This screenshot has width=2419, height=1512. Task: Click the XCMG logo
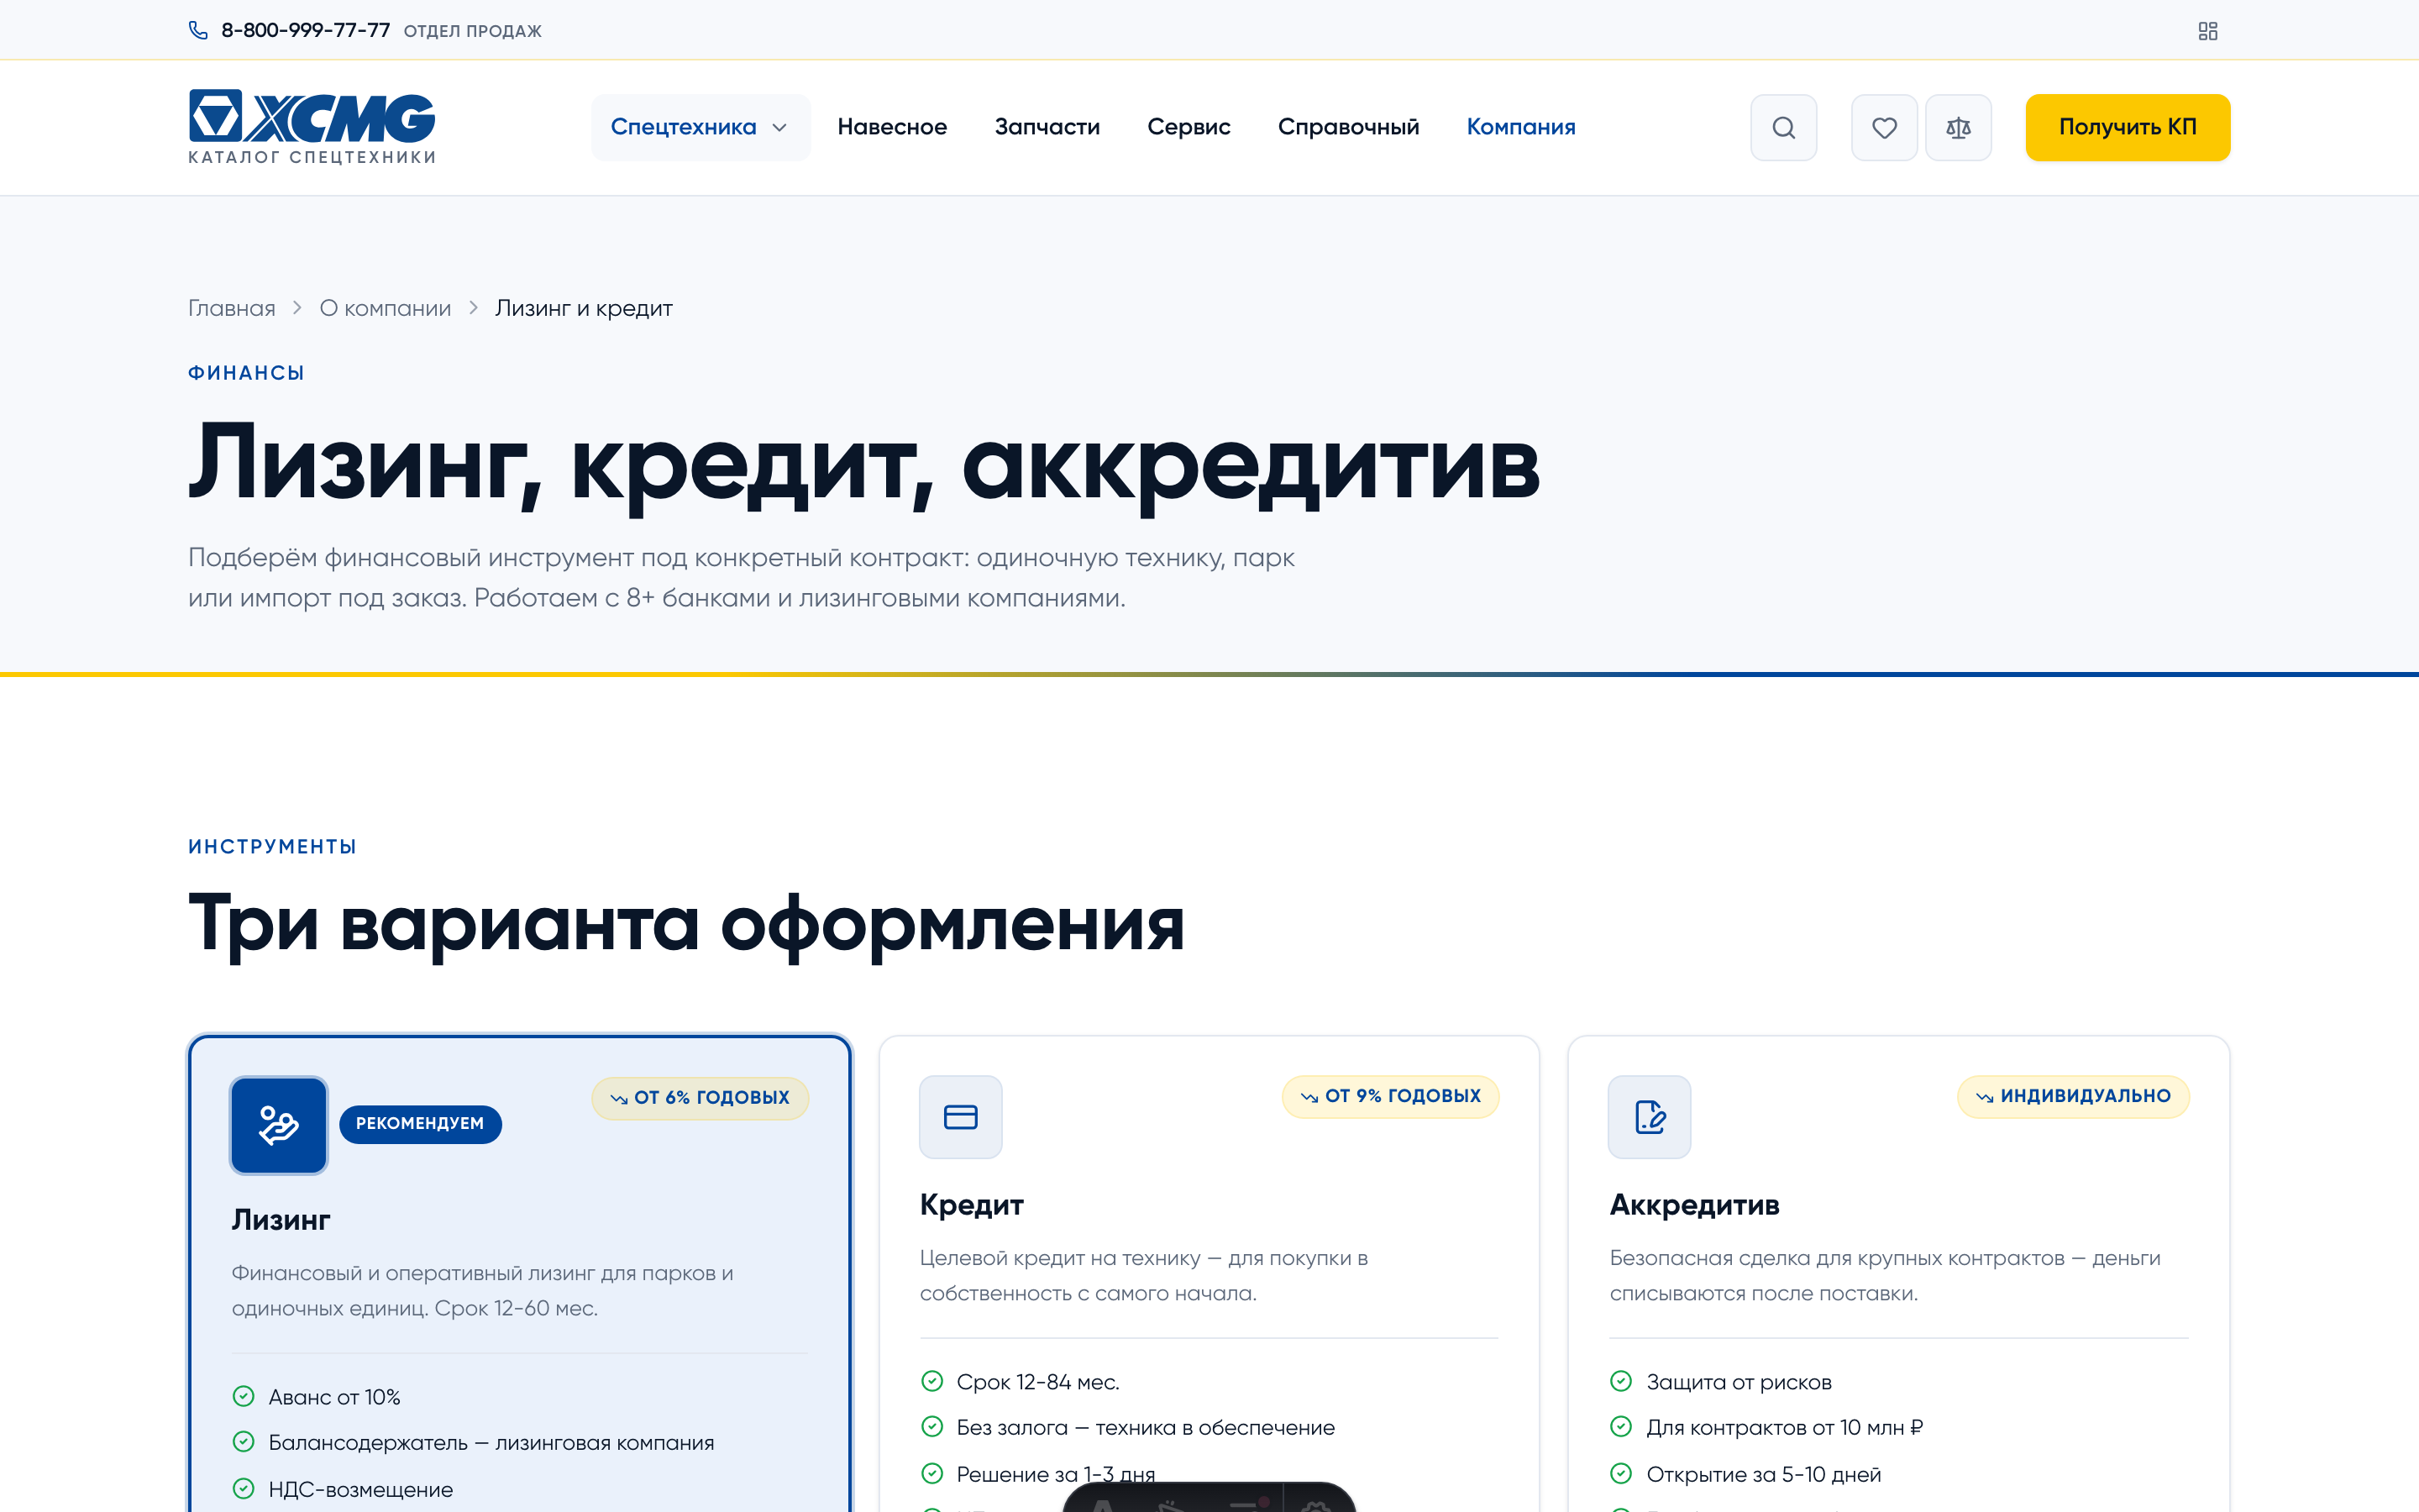click(x=312, y=127)
